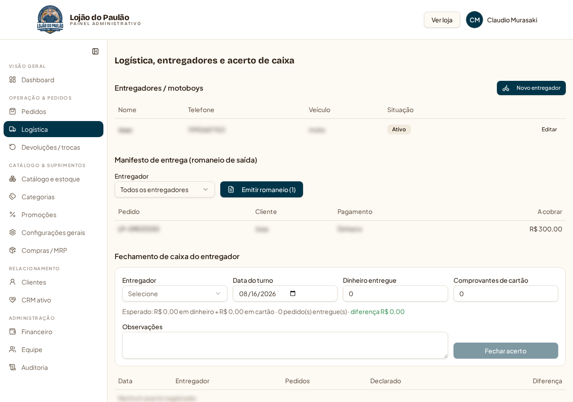Click the Auditoria log icon
This screenshot has height=402, width=573.
[13, 367]
